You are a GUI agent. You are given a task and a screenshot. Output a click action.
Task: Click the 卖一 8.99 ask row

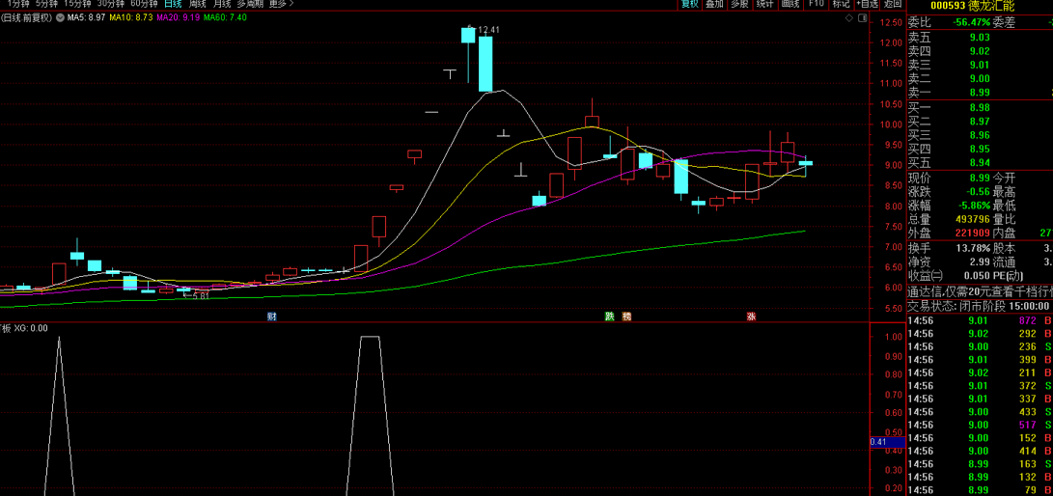point(980,94)
